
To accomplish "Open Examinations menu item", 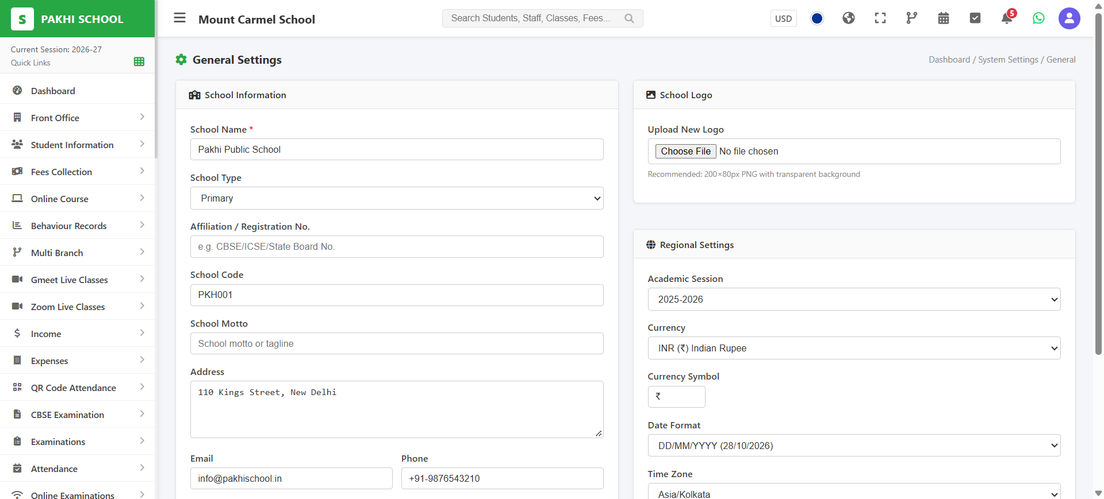I will point(78,442).
